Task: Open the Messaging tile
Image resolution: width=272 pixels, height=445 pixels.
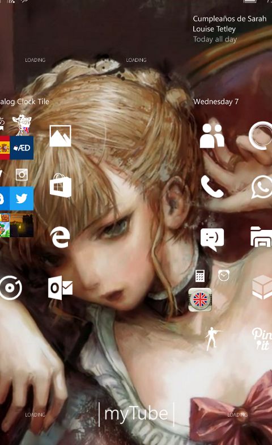Action: pos(212,240)
